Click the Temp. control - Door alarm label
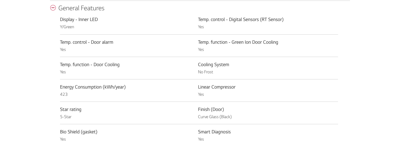Screen dimensions: 400x145 tap(87, 42)
